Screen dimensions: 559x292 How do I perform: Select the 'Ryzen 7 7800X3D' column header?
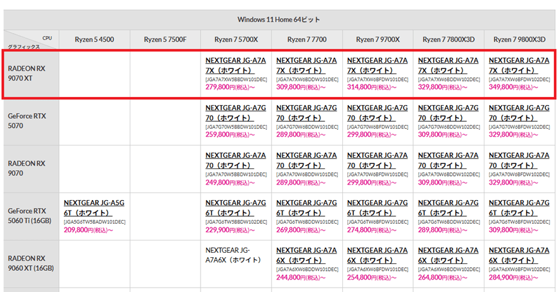pos(448,40)
